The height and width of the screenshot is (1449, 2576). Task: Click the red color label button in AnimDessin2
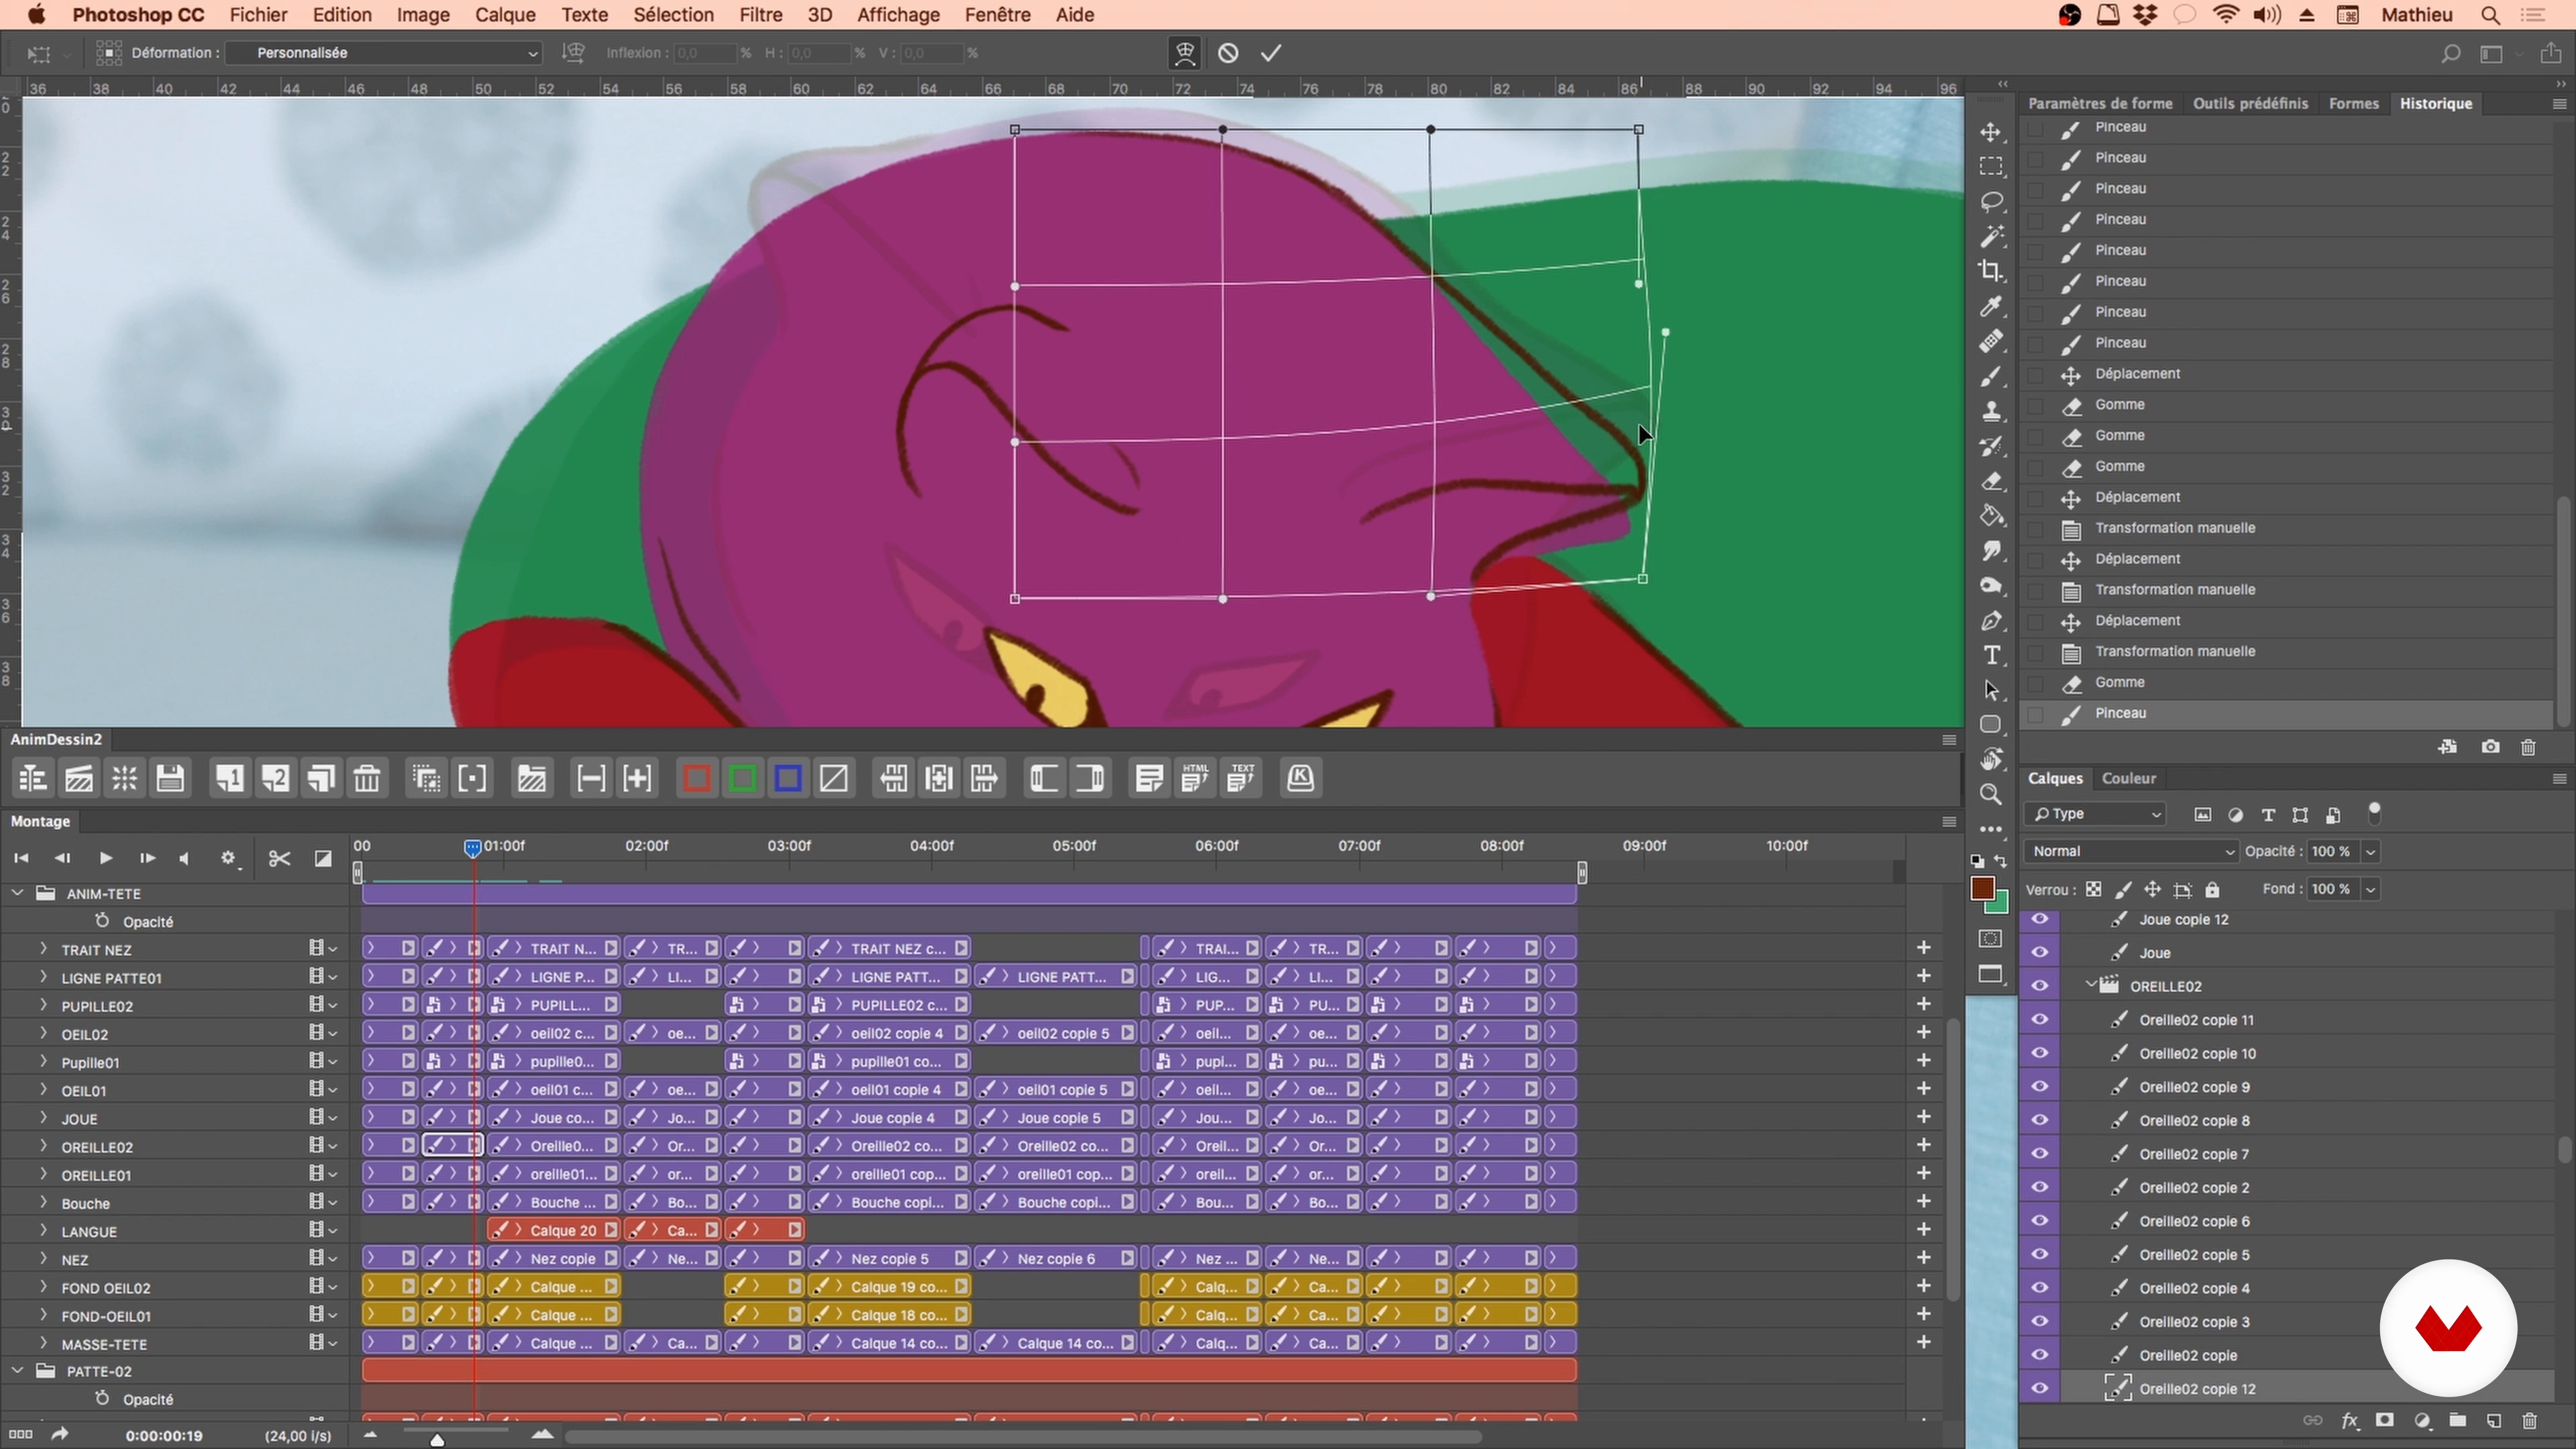tap(697, 778)
